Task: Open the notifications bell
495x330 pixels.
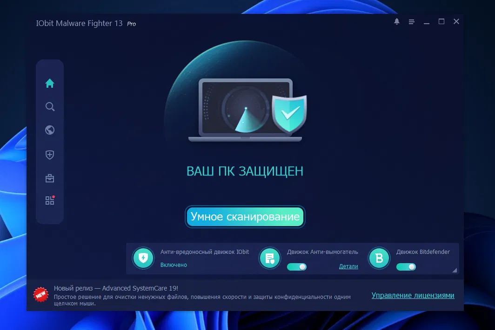Action: pos(397,21)
